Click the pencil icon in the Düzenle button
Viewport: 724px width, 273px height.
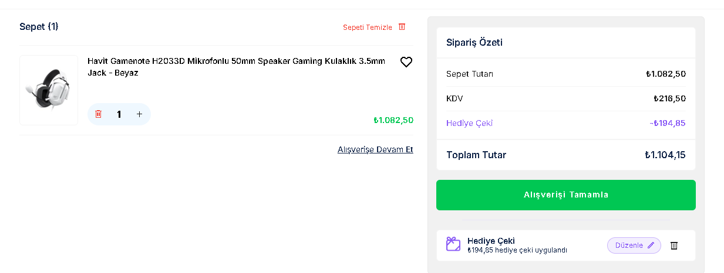651,245
